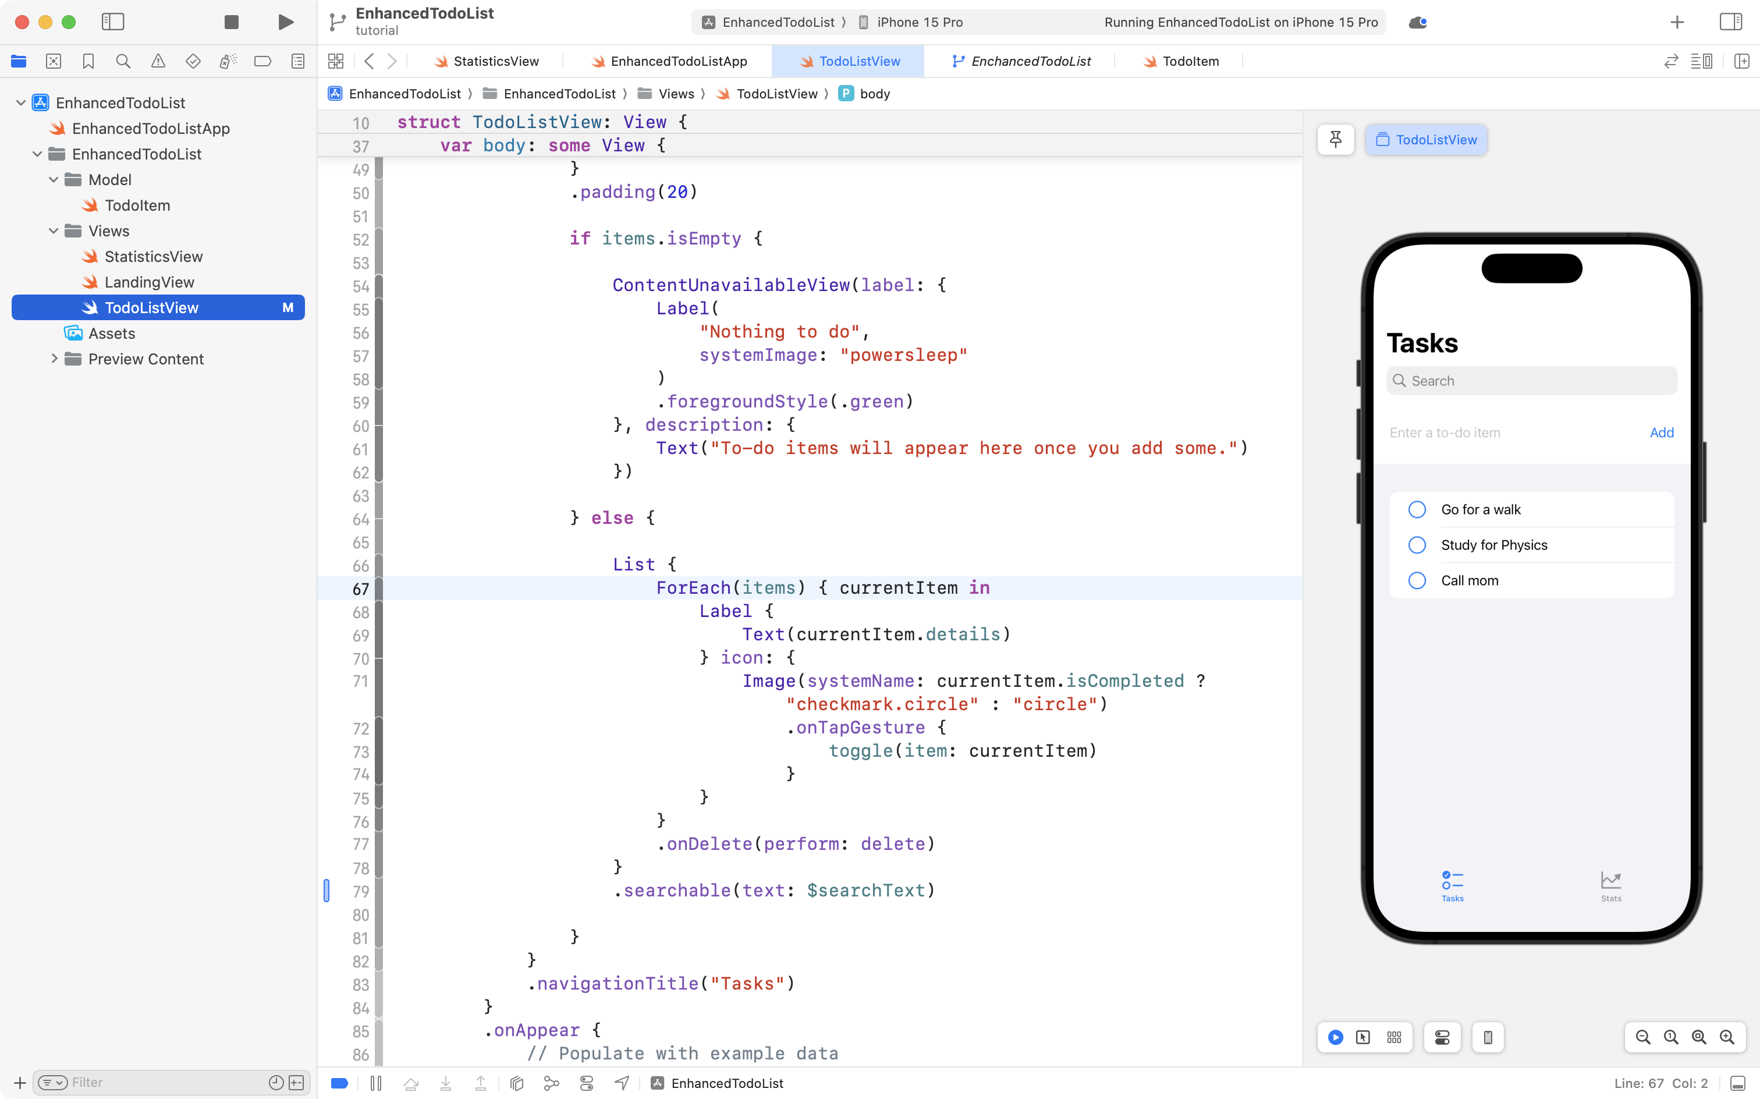Click the pin preview icon above TodoListView
The height and width of the screenshot is (1099, 1760).
pos(1336,140)
